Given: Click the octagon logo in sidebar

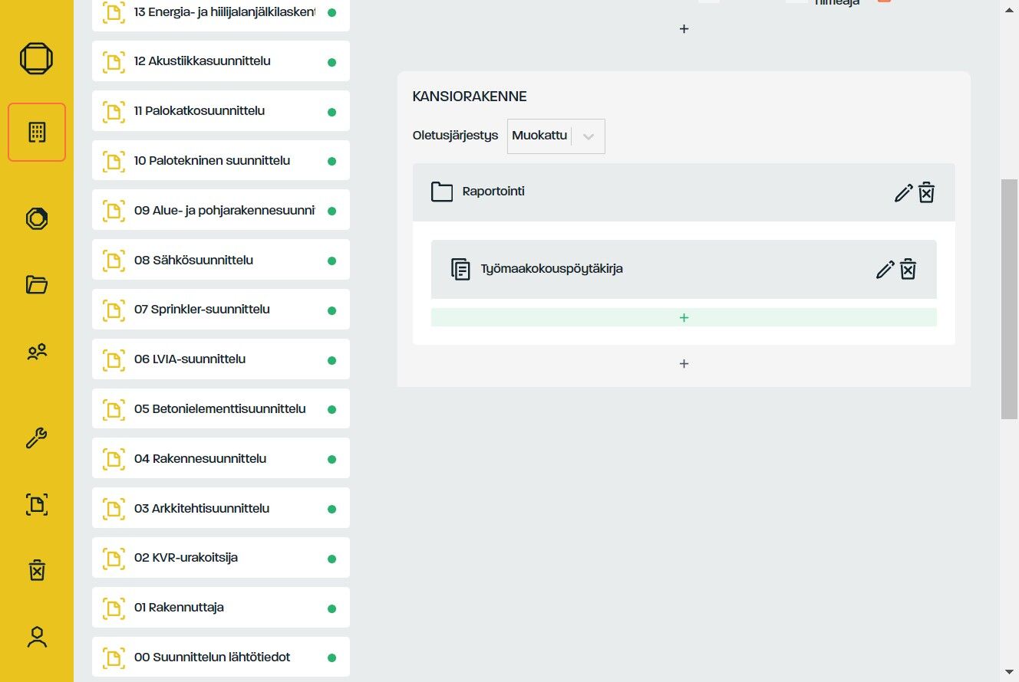Looking at the screenshot, I should 37,58.
